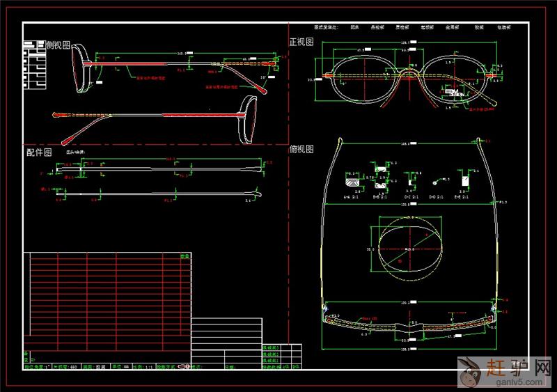This screenshot has width=557, height=392.
Task: Click the 正视图 front view label
Action: (301, 42)
